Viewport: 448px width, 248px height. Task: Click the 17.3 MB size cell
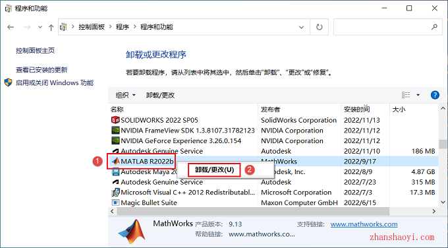click(422, 192)
